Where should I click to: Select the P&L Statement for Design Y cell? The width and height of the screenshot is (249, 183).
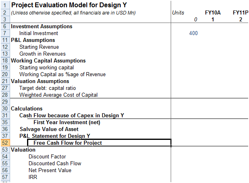point(55,136)
